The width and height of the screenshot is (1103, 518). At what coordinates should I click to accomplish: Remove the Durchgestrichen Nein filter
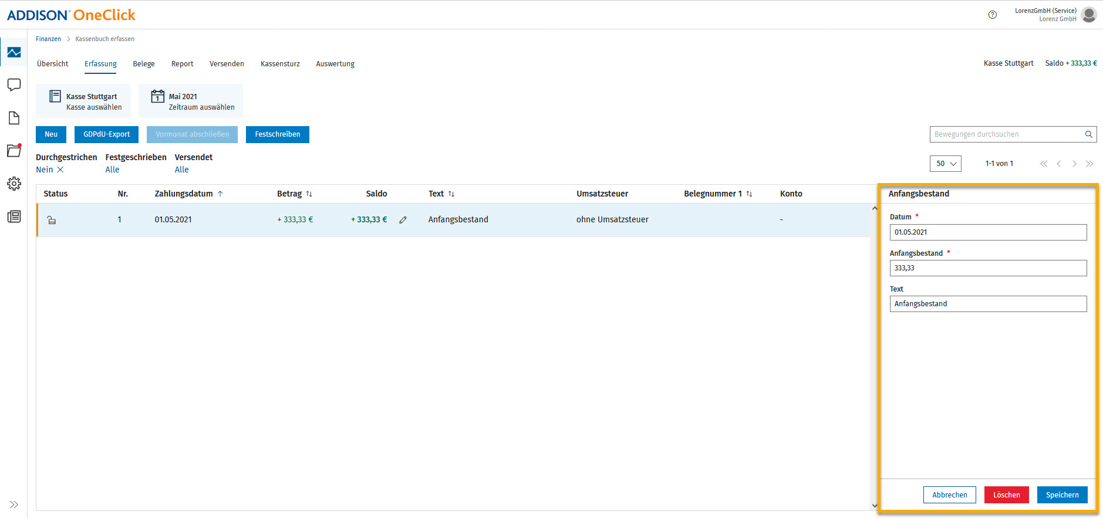tap(60, 170)
